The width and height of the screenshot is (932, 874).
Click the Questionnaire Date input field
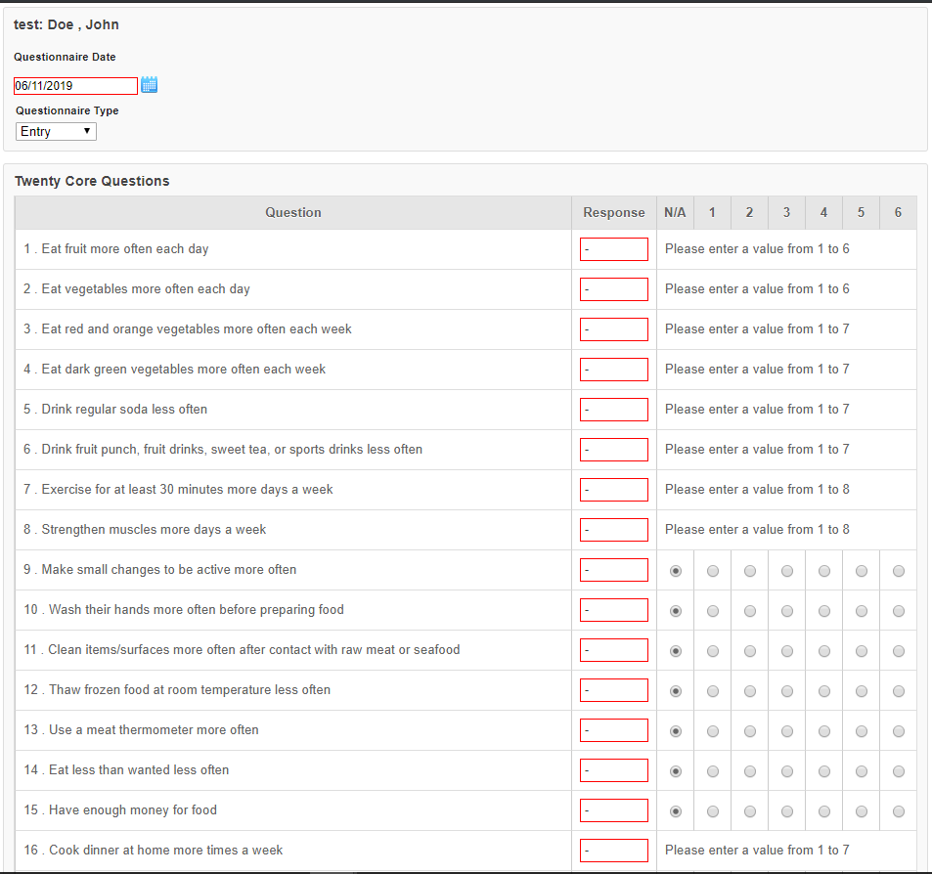(75, 86)
